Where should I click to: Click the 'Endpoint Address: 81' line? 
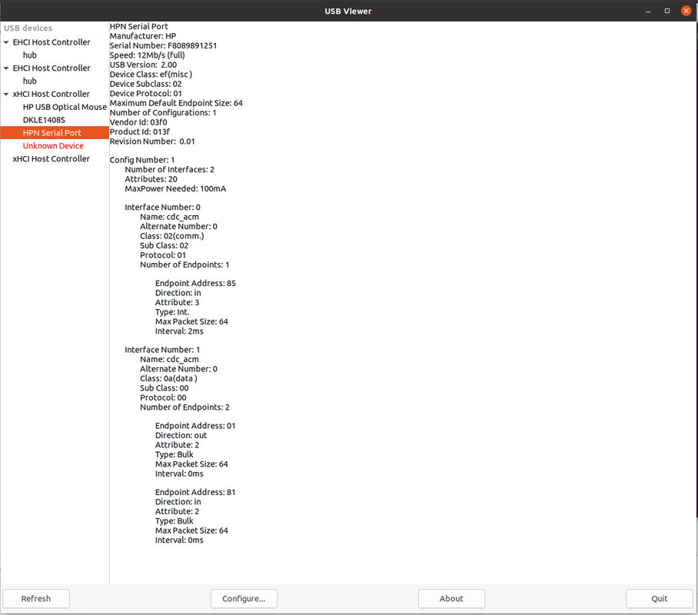pyautogui.click(x=195, y=492)
